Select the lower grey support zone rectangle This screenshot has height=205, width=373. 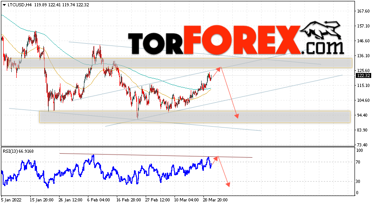(195, 117)
